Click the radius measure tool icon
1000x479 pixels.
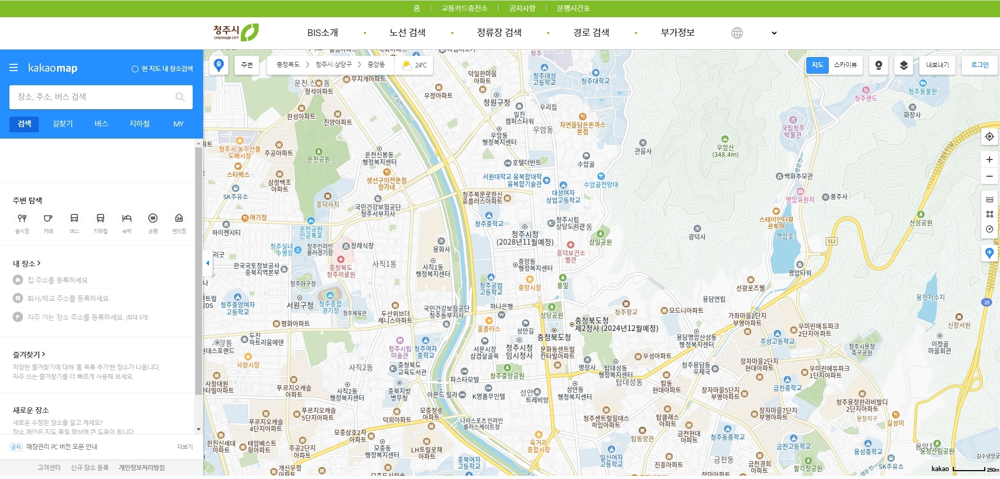989,229
